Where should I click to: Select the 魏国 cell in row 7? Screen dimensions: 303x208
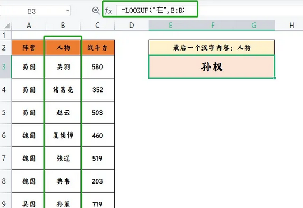(29, 158)
